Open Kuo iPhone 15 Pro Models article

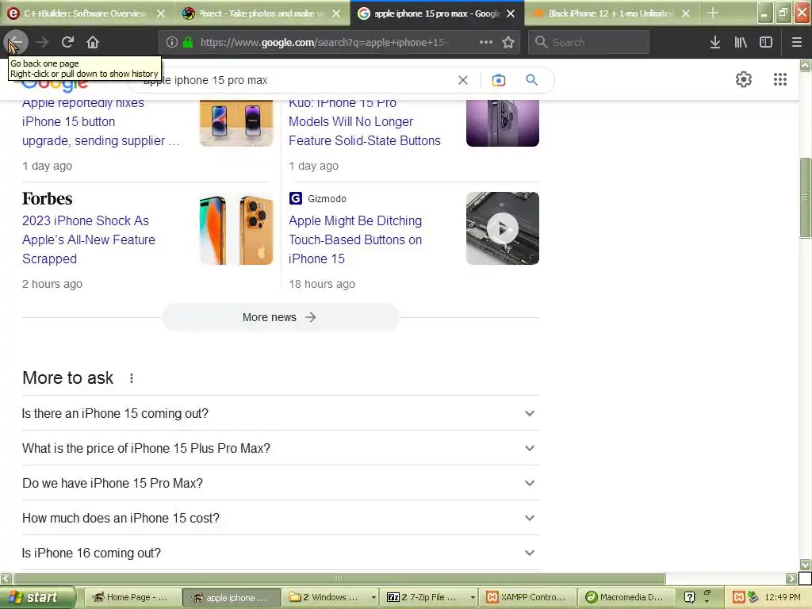pyautogui.click(x=365, y=122)
